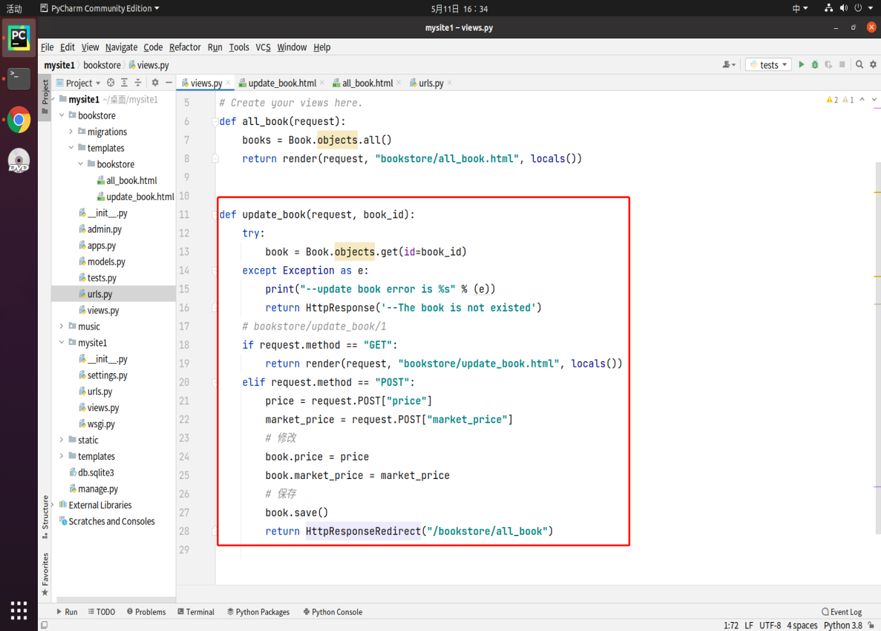
Task: Open the Terminal icon in Ubuntu dock
Action: point(19,79)
